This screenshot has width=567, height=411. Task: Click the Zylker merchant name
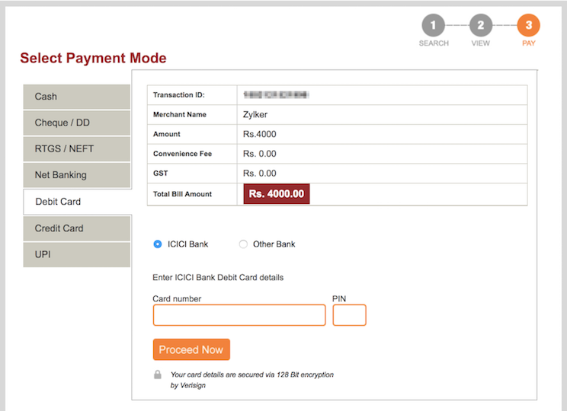click(255, 115)
